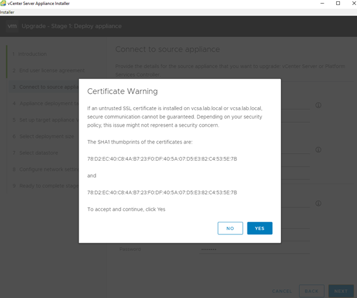Click 'Upgrade - Stage 1: Deploy appliance' header
This screenshot has width=357, height=298.
72,26
